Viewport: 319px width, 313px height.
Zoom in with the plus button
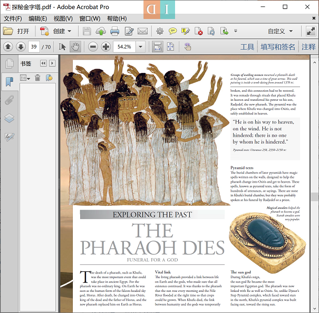click(x=106, y=47)
